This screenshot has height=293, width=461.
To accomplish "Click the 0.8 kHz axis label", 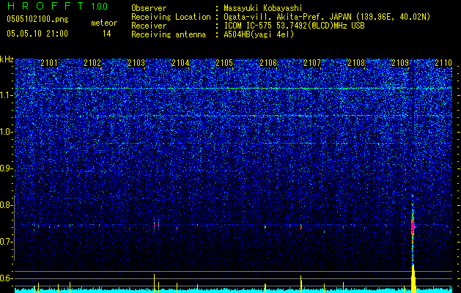I will point(6,205).
